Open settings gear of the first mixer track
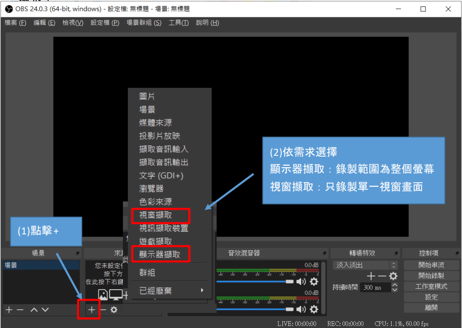The width and height of the screenshot is (462, 328). click(x=314, y=282)
